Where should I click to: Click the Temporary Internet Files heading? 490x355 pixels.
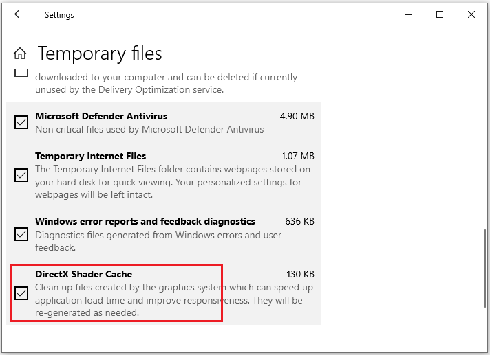[90, 156]
